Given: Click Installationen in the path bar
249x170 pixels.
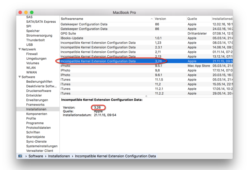Looking at the screenshot, I should point(59,156).
